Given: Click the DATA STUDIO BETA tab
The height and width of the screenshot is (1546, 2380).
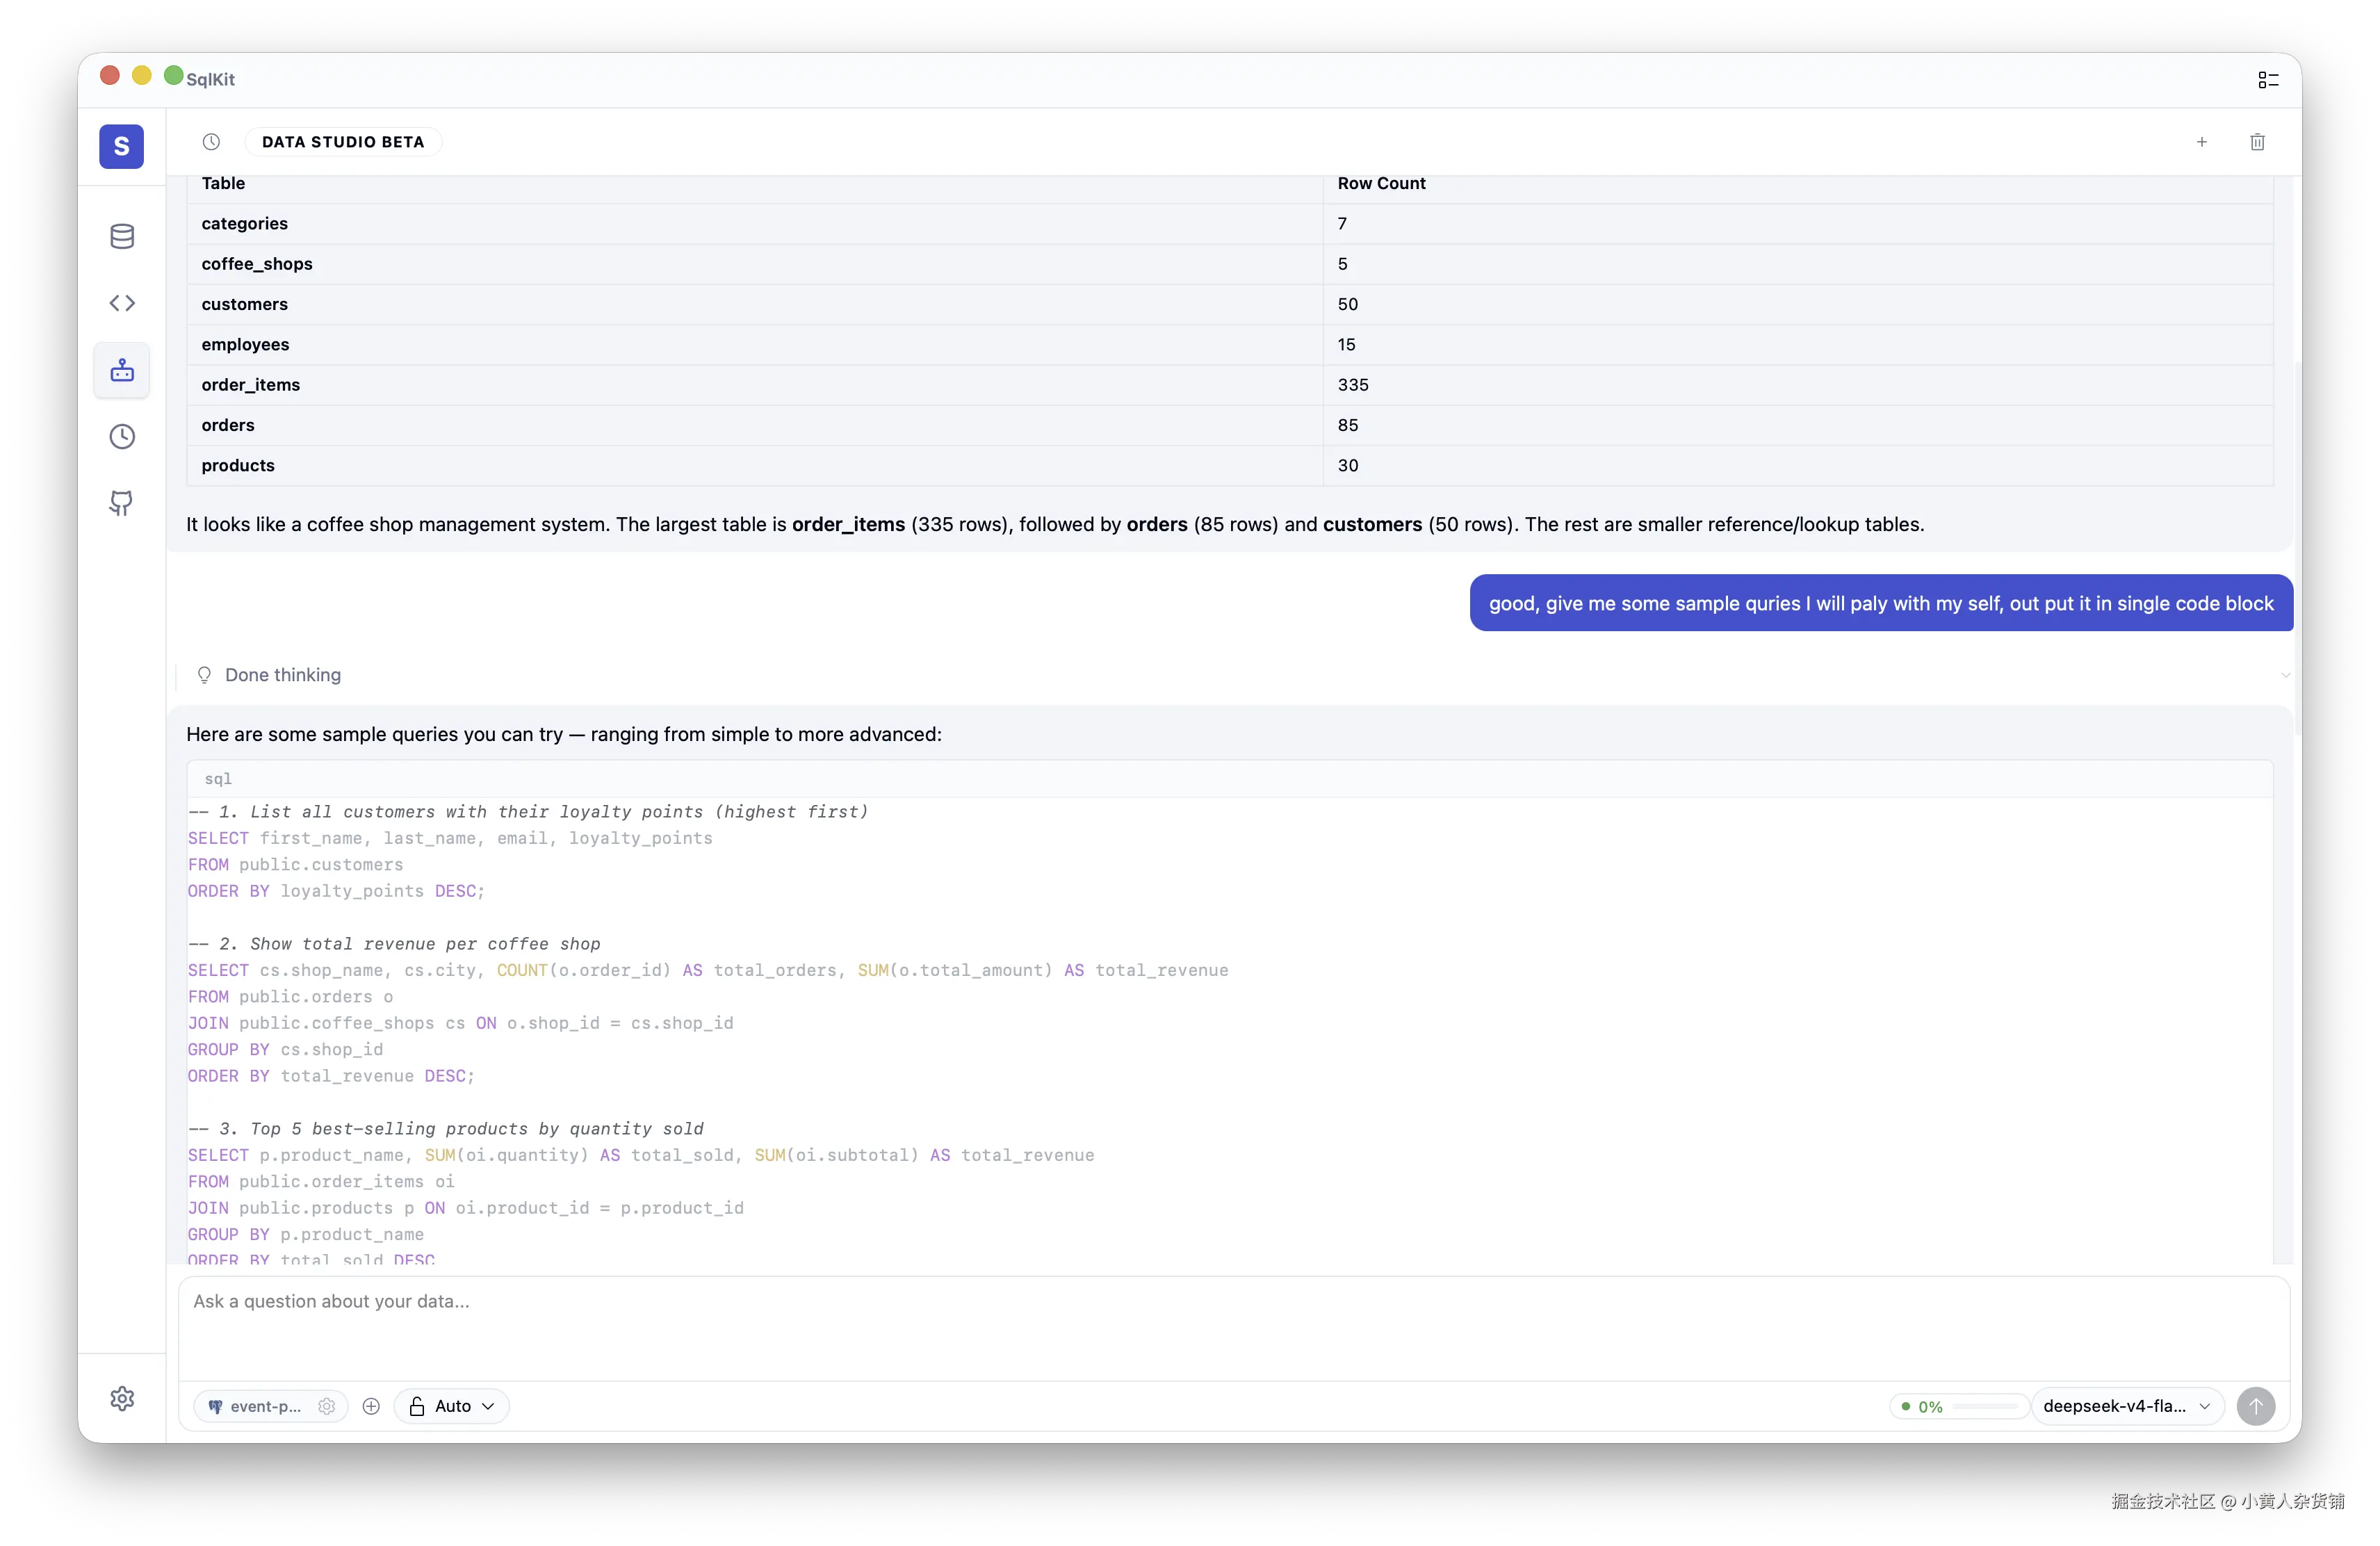Looking at the screenshot, I should (343, 142).
